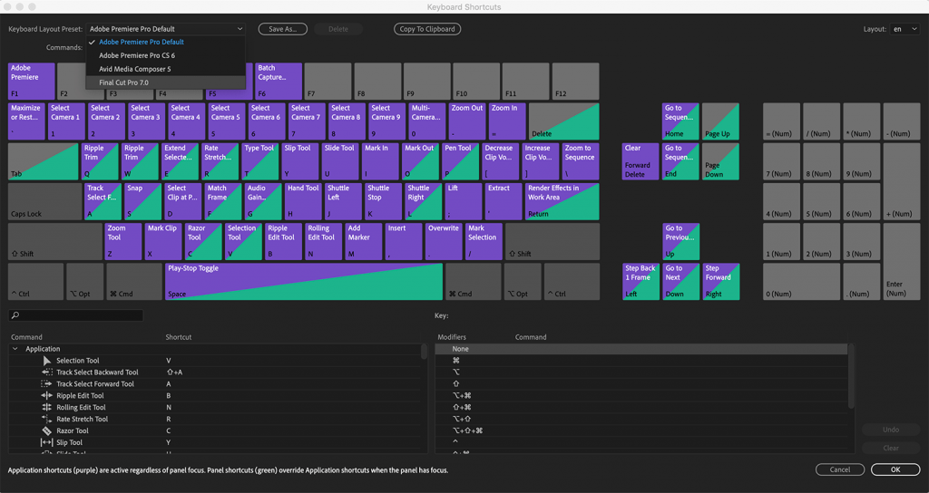Viewport: 929px width, 493px height.
Task: Click the modifiers list scrollbar
Action: tap(851, 376)
